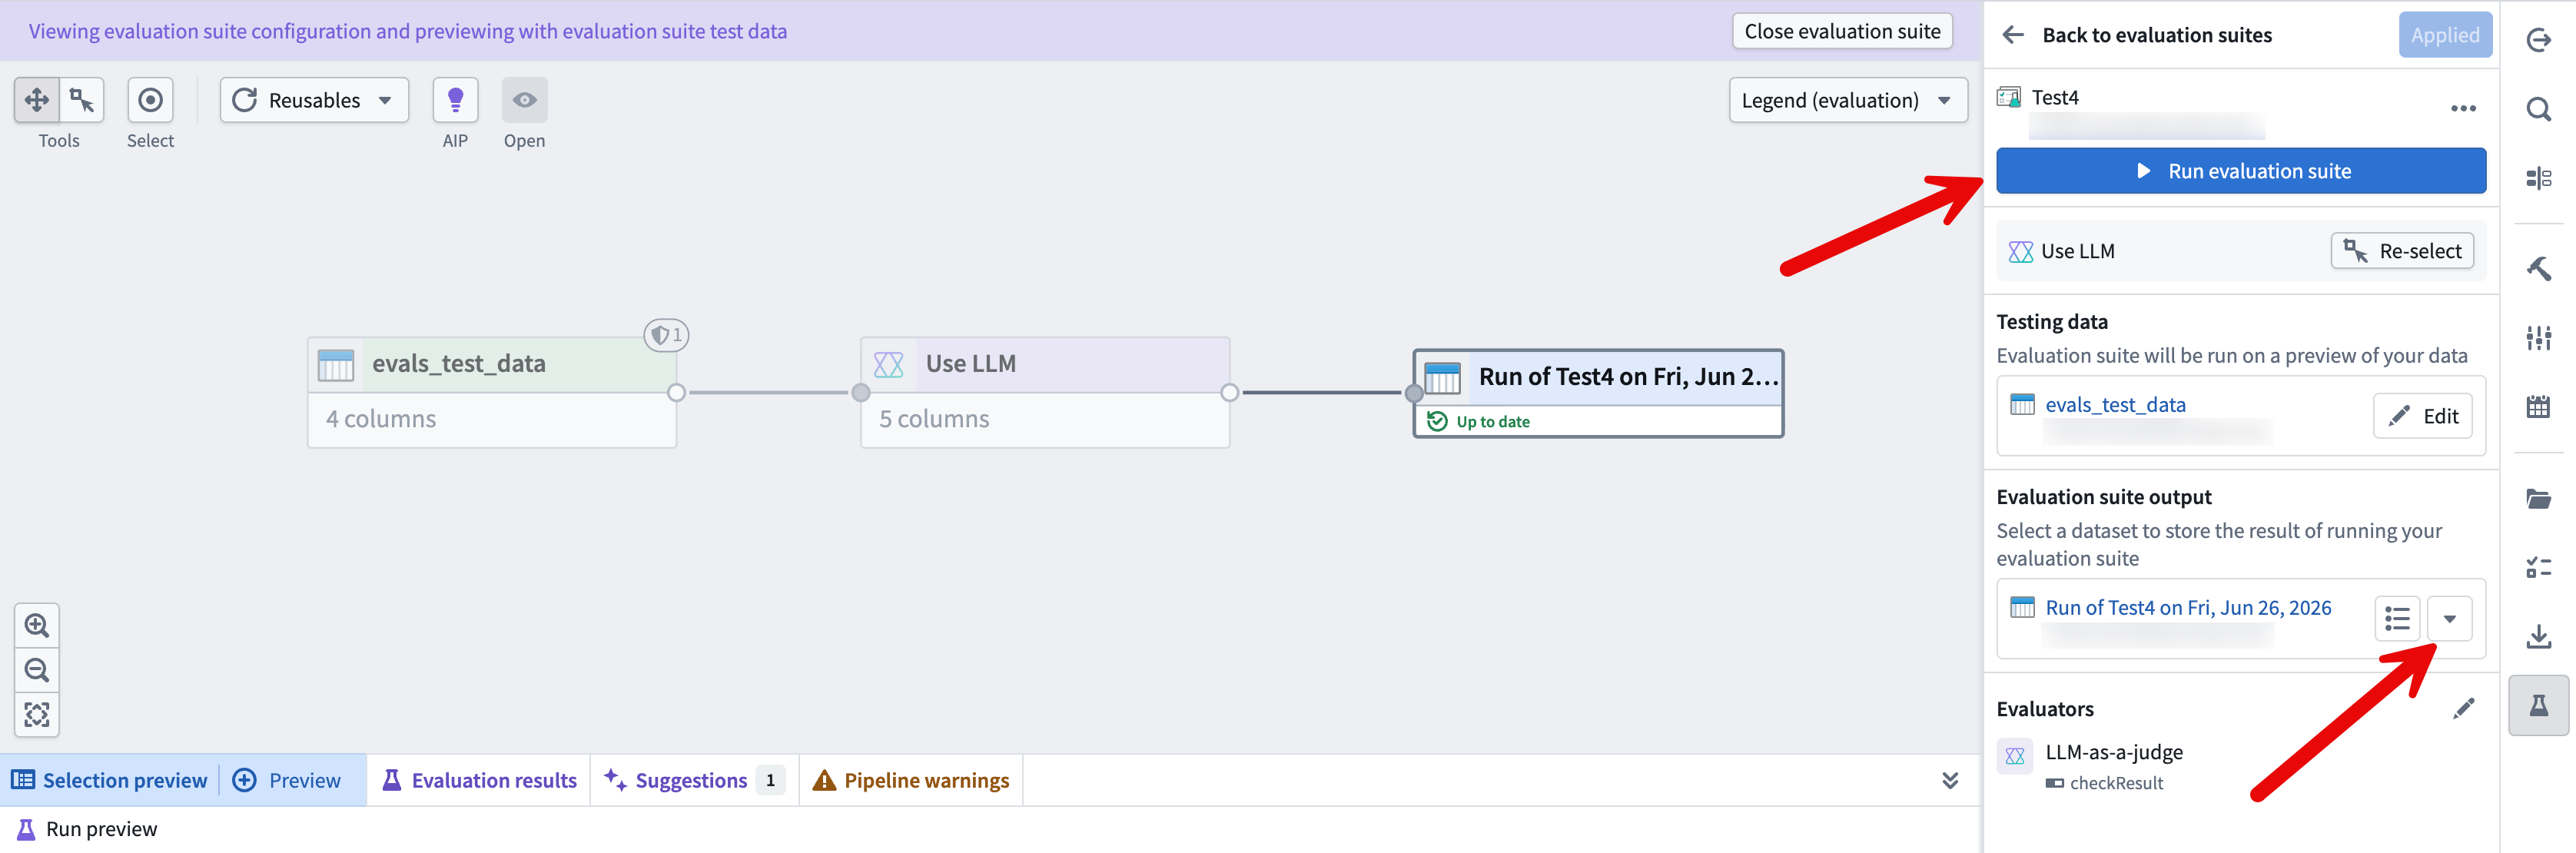The width and height of the screenshot is (2576, 853).
Task: Edit Evaluators with the pencil icon
Action: coord(2464,708)
